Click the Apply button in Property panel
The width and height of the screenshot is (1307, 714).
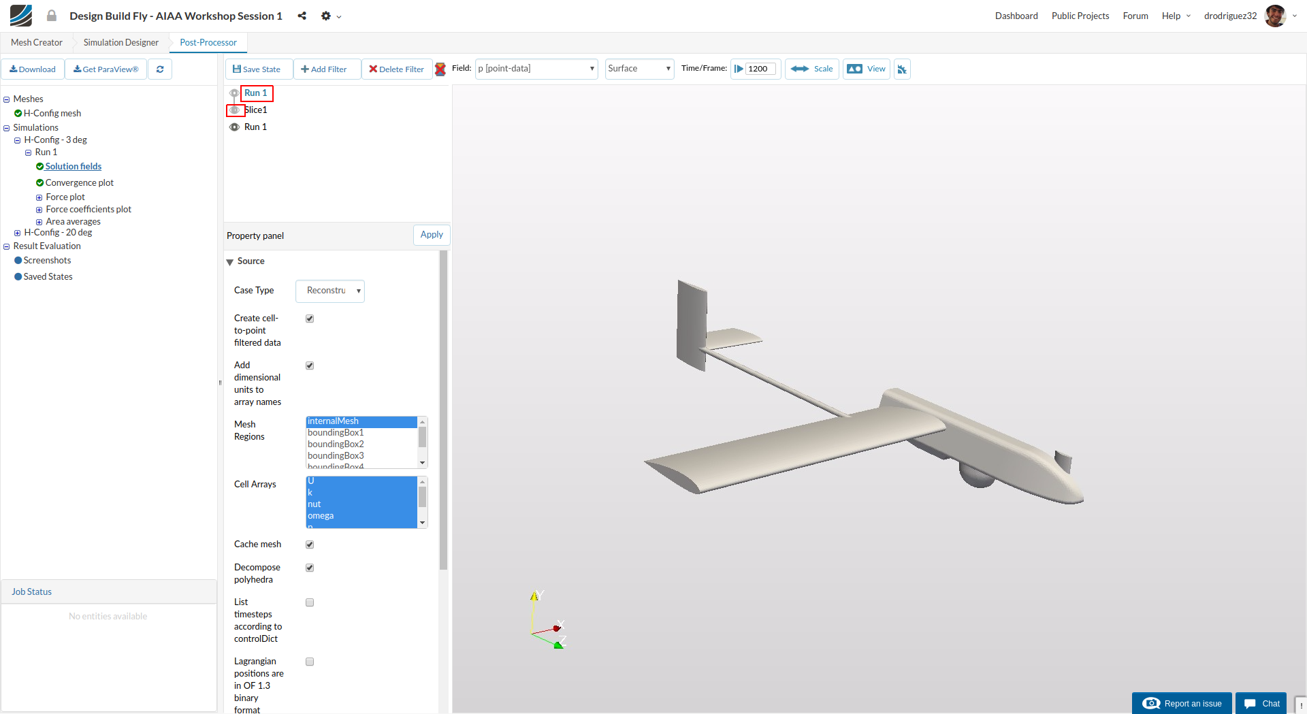pyautogui.click(x=431, y=235)
